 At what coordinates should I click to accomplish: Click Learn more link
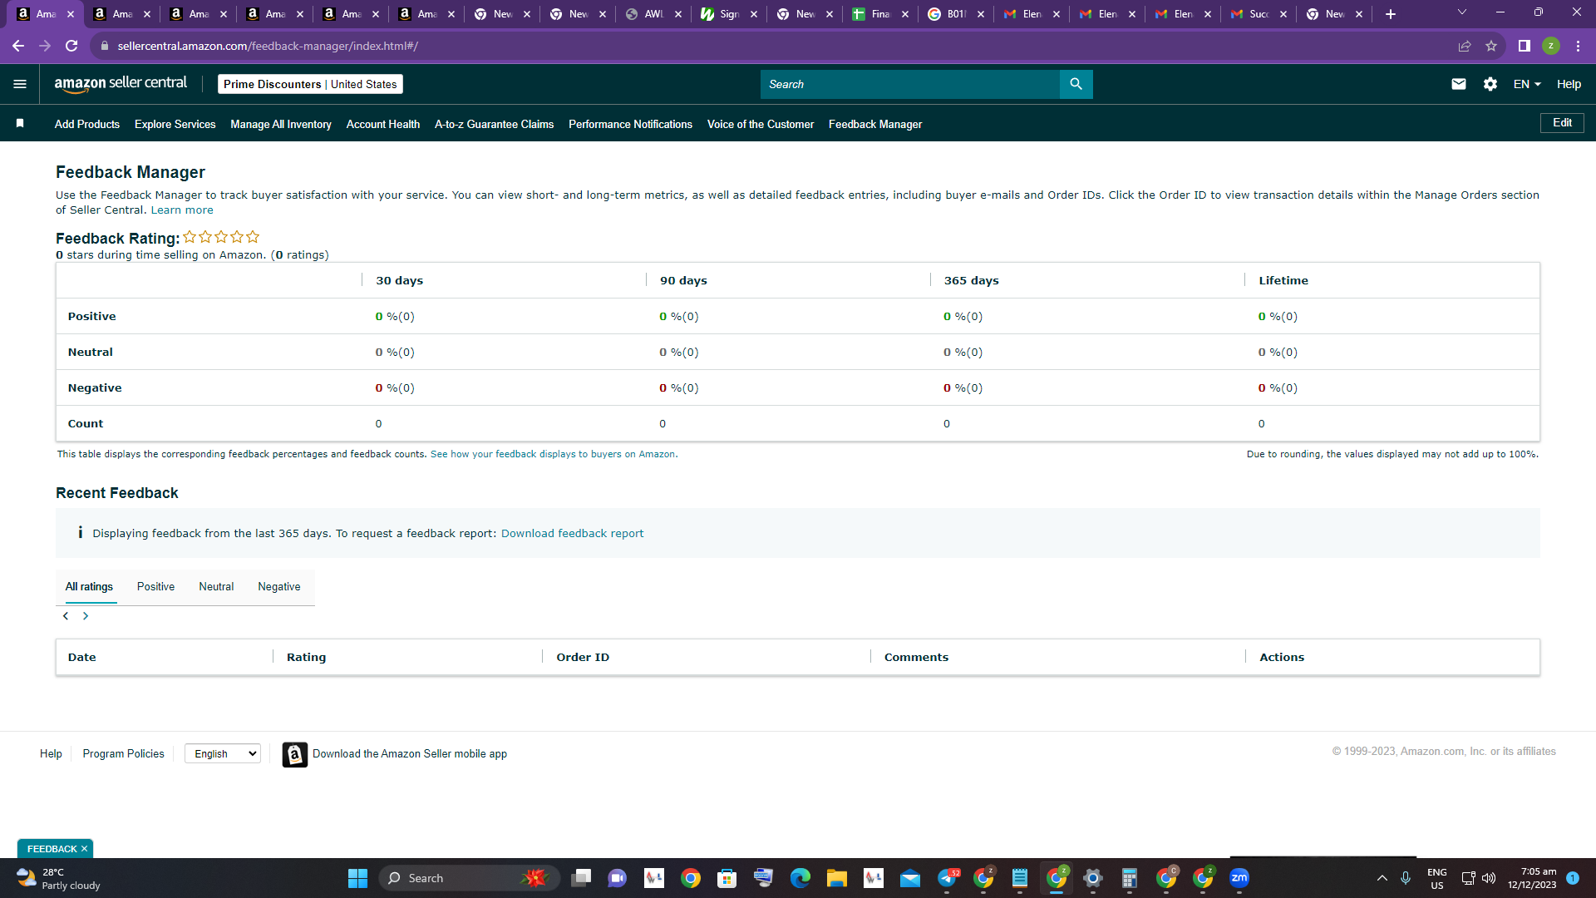(182, 210)
